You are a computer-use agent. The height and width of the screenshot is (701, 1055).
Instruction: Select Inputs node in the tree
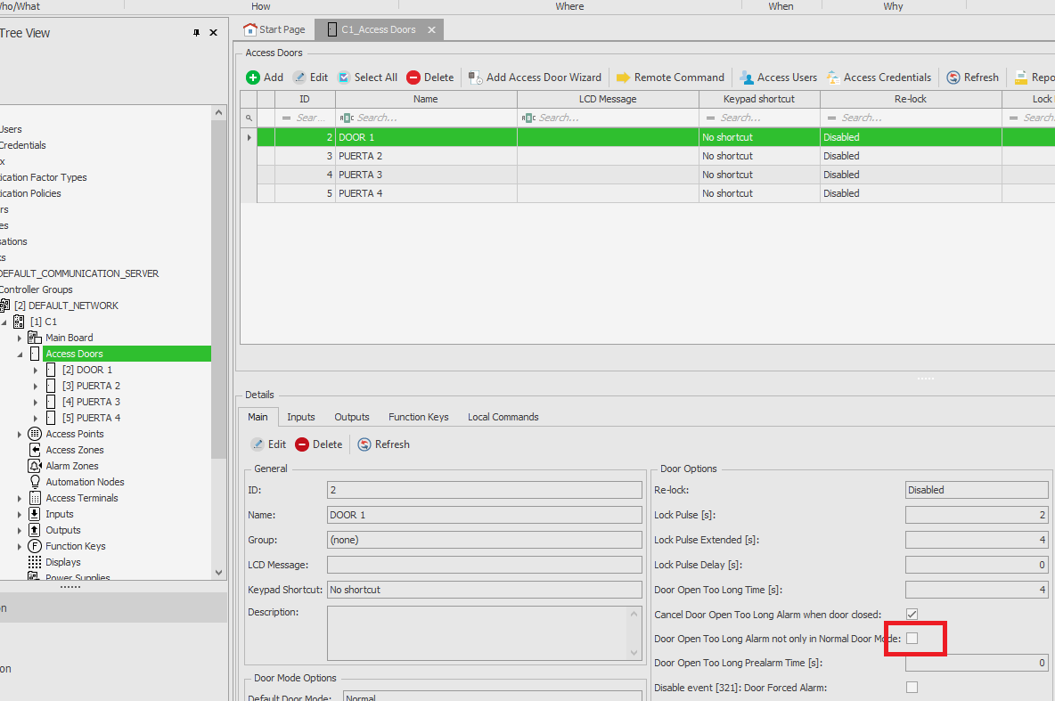pyautogui.click(x=59, y=514)
